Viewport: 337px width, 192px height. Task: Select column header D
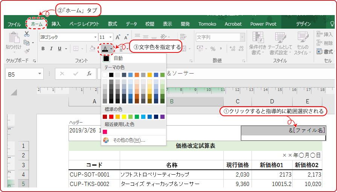click(272, 101)
